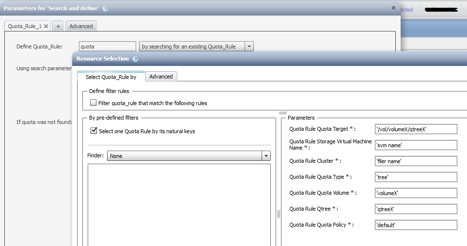Click the vertical panel splitter handle
The width and height of the screenshot is (467, 246).
click(x=279, y=214)
